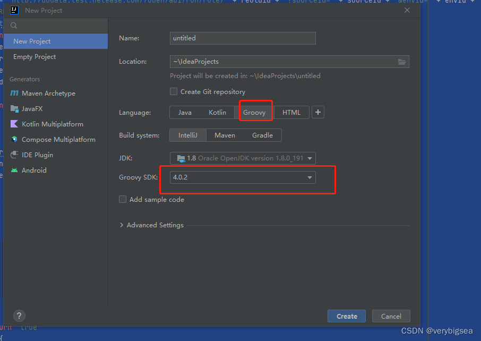Screen dimensions: 481x341
Task: Tick the Add sample code checkbox
Action: pos(123,200)
